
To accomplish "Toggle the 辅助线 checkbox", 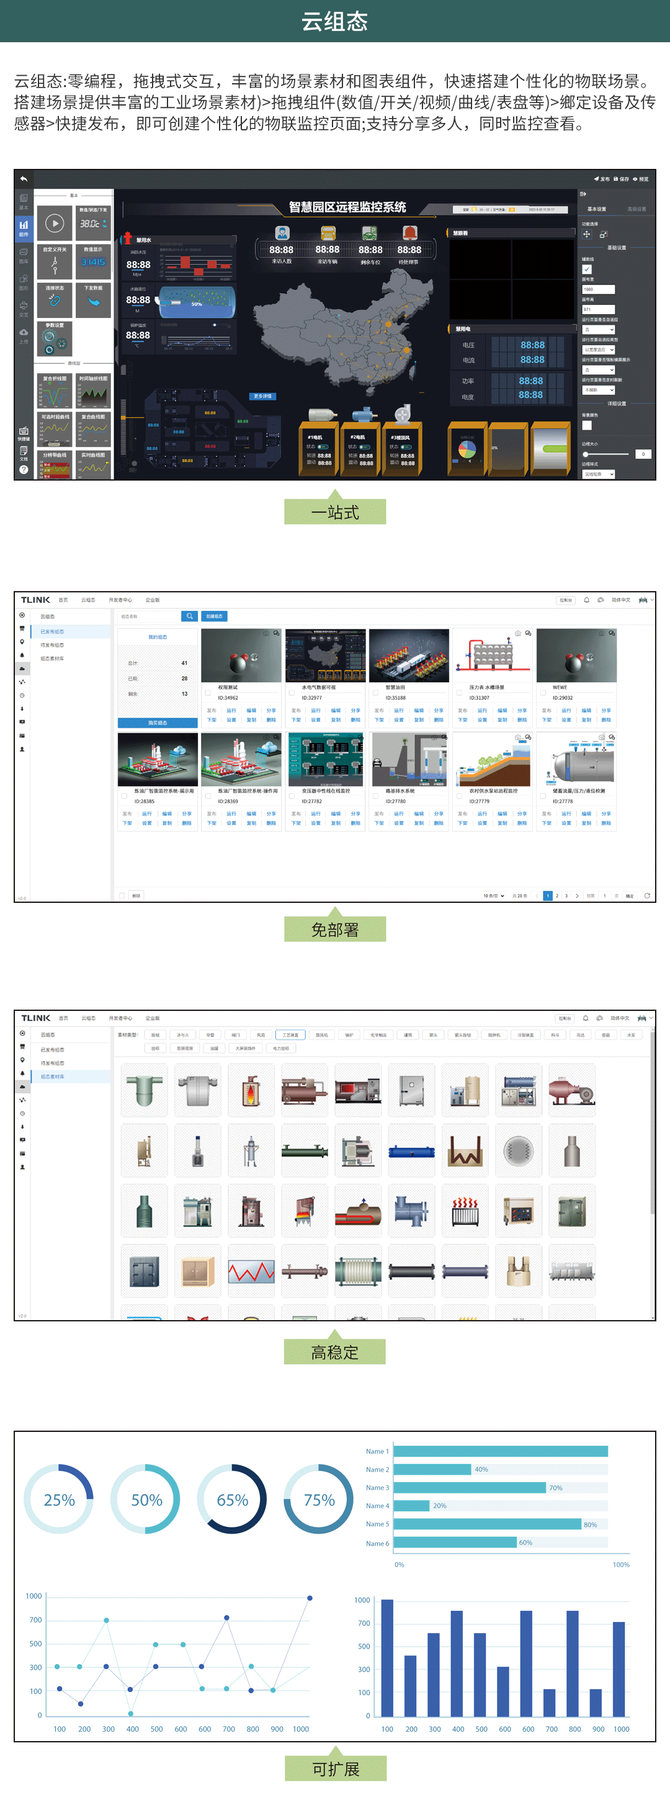I will click(587, 269).
